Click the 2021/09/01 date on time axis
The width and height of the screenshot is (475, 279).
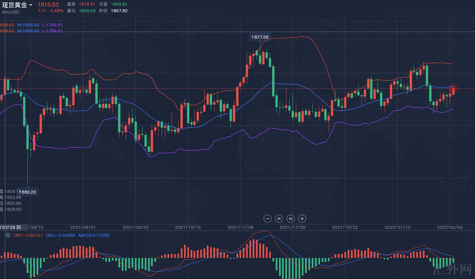pyautogui.click(x=83, y=227)
